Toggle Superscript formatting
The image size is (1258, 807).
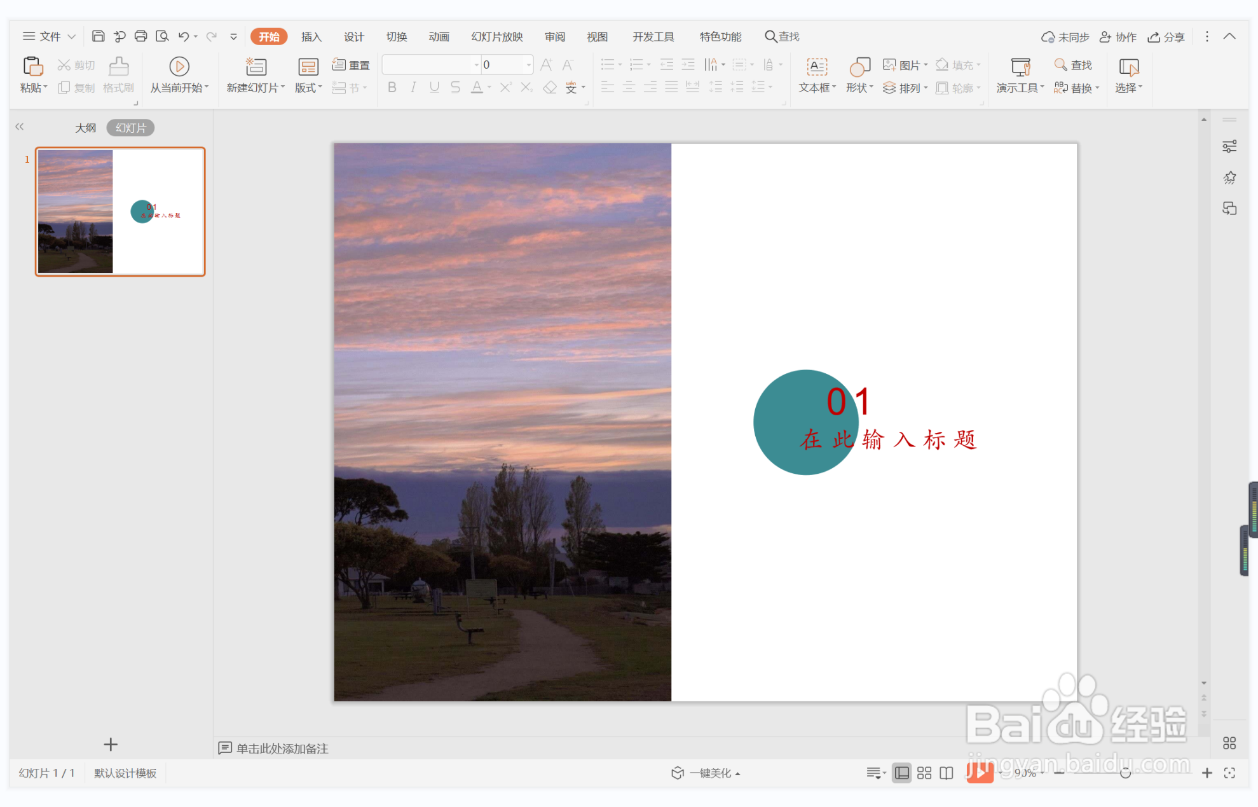click(505, 88)
